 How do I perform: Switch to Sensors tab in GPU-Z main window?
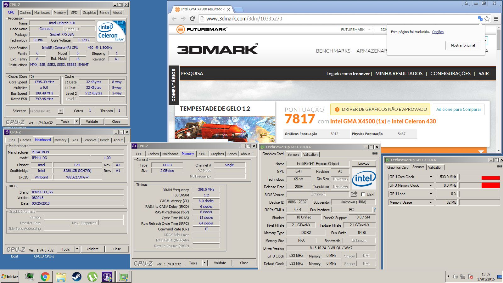tap(293, 155)
